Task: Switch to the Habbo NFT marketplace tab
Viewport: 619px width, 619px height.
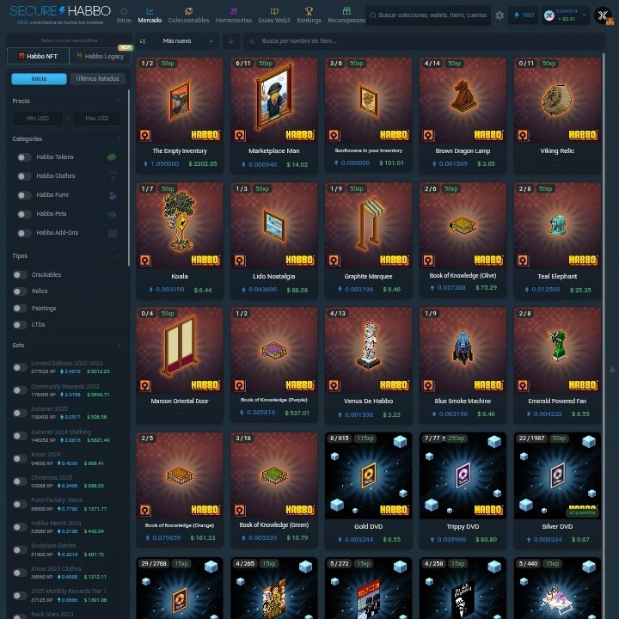Action: point(39,56)
